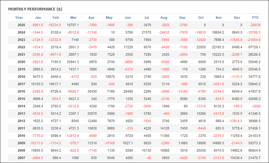Select the 30430 value in April 2016

tap(91, 91)
